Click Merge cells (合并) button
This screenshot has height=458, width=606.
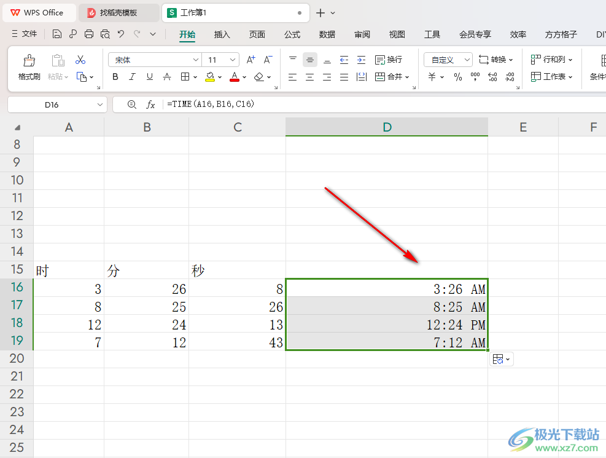pos(389,77)
